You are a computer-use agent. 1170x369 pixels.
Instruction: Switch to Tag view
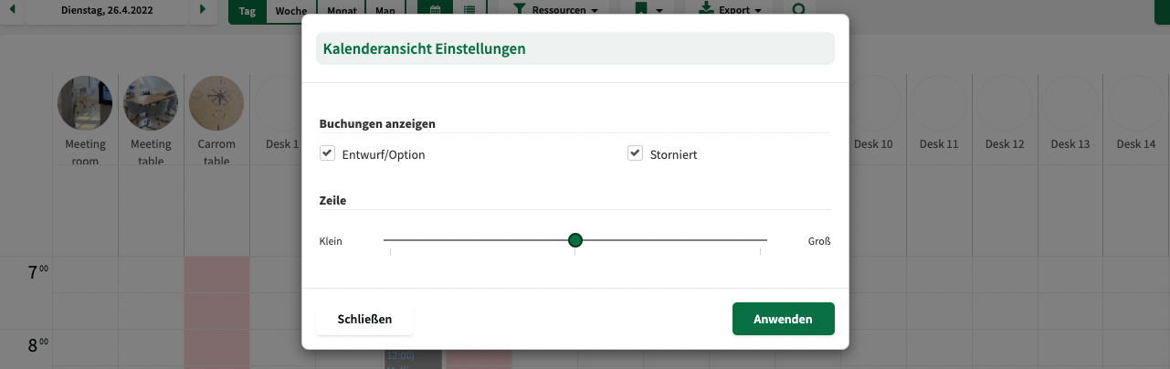248,11
